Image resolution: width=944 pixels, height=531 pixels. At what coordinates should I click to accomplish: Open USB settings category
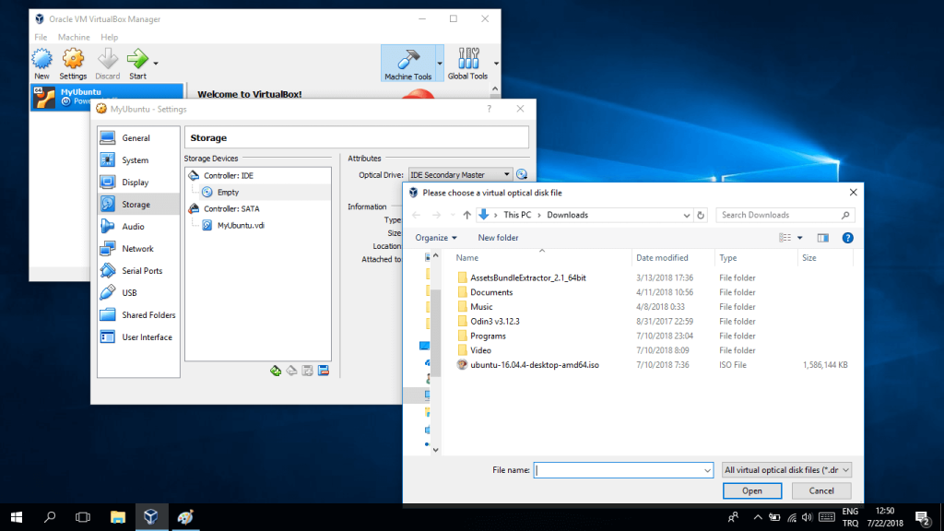coord(138,292)
